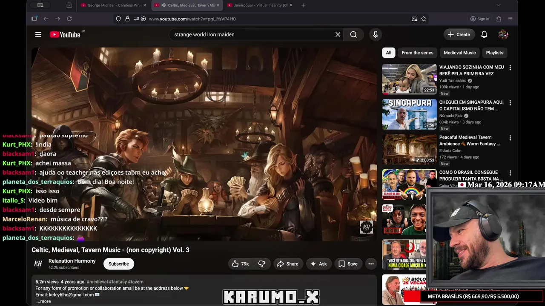Show site security padlock info
Viewport: 545px width, 306px height.
pyautogui.click(x=127, y=19)
